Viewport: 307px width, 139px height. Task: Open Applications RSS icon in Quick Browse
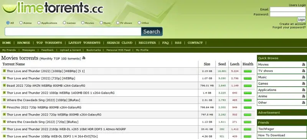(x=304, y=90)
